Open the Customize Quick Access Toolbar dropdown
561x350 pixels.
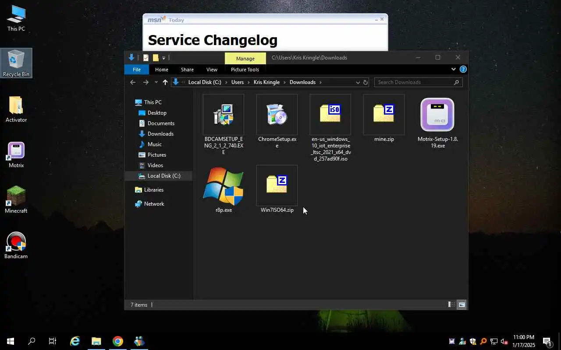click(x=163, y=58)
